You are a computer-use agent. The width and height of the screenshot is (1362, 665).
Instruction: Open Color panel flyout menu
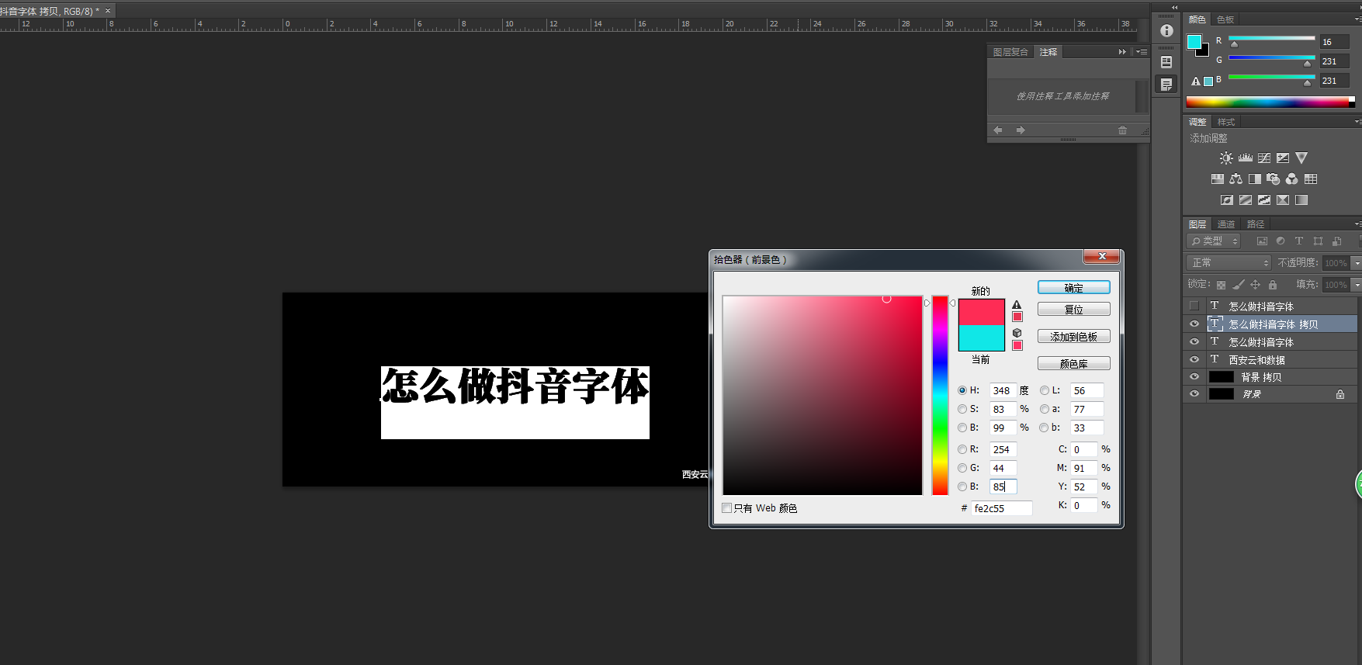[x=1357, y=19]
